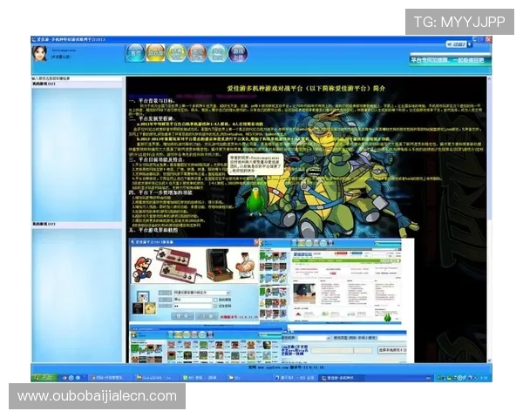Screen dimensions: 523x418
Task: Click the orange round toolbar icon
Action: [197, 54]
